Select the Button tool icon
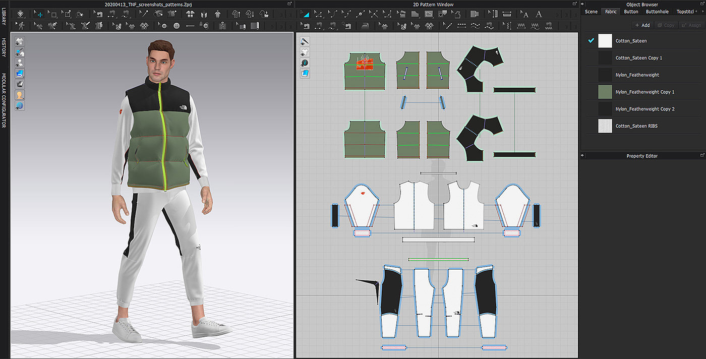 coord(177,25)
